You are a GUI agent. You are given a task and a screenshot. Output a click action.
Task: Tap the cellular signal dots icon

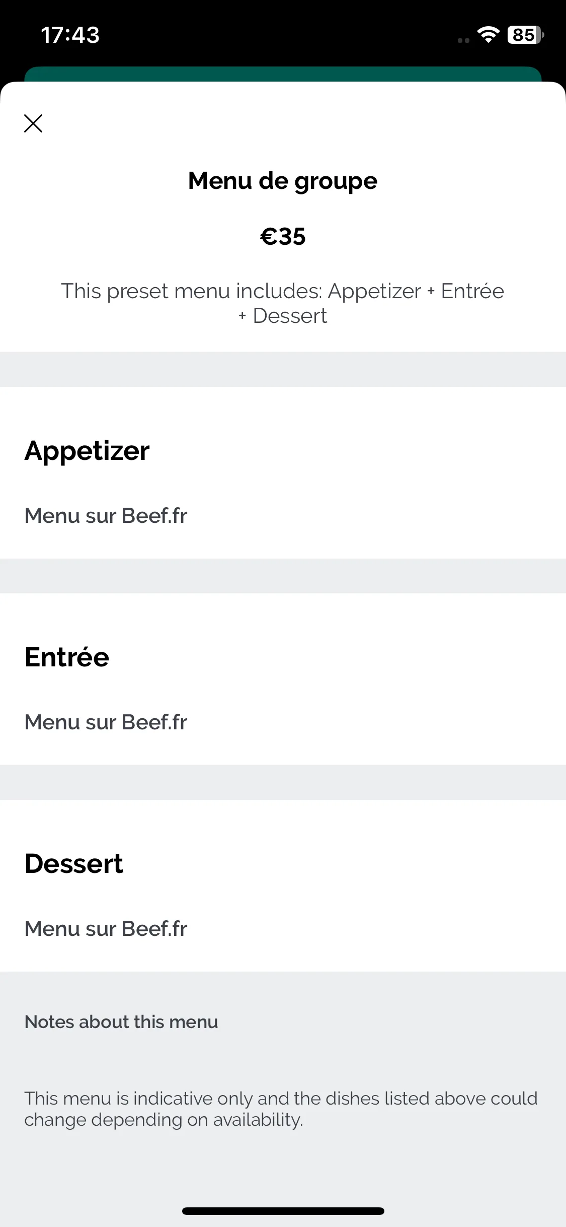point(463,41)
